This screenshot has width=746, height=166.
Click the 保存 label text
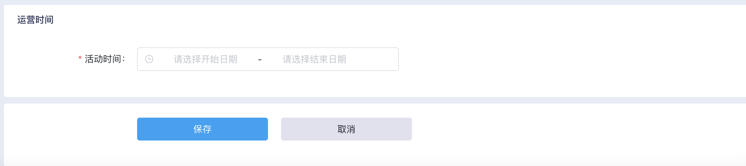point(203,129)
